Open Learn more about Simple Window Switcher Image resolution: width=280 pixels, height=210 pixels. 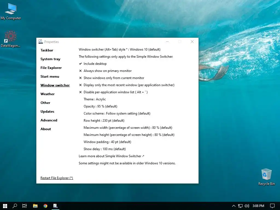(x=112, y=156)
